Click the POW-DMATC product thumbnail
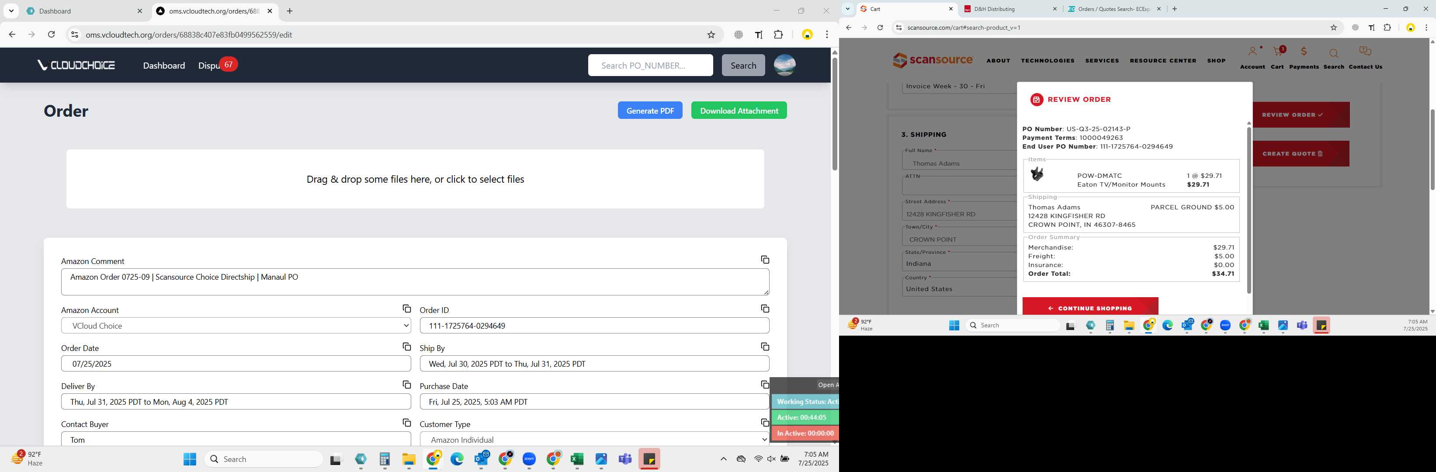The width and height of the screenshot is (1436, 472). (1037, 174)
